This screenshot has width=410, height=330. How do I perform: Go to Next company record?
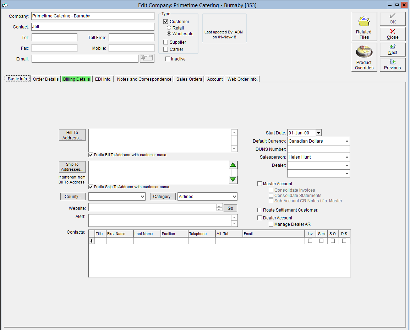(393, 49)
